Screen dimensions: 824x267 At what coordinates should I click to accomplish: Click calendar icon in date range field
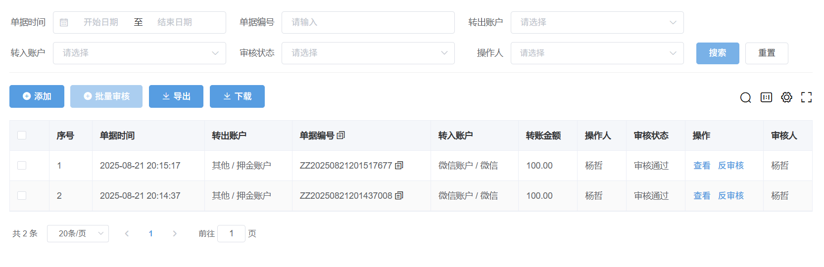[64, 23]
